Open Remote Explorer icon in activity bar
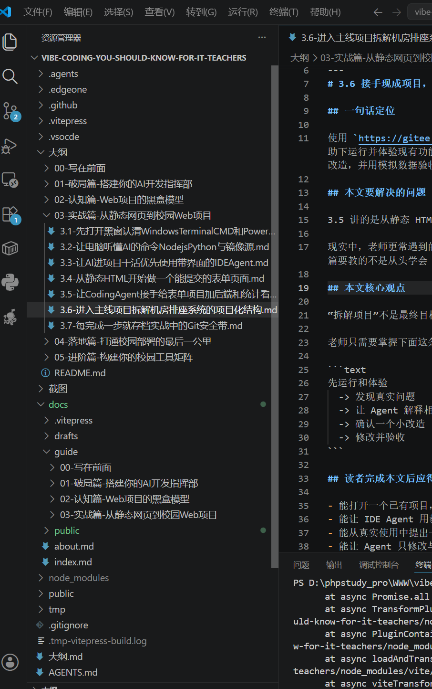 pyautogui.click(x=10, y=180)
